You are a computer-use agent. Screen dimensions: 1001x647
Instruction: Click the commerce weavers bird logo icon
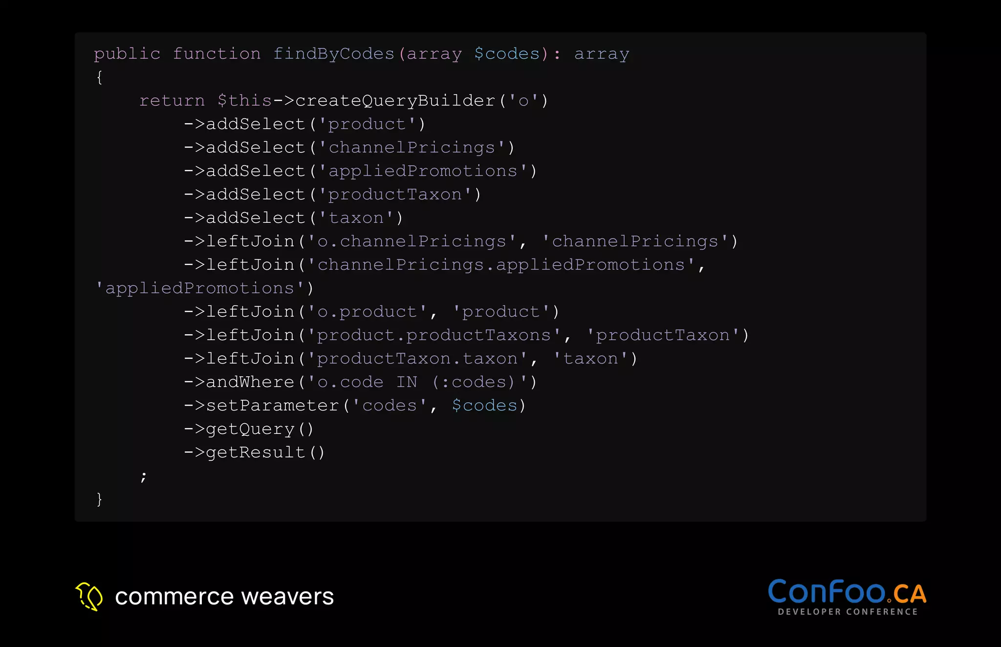(89, 596)
